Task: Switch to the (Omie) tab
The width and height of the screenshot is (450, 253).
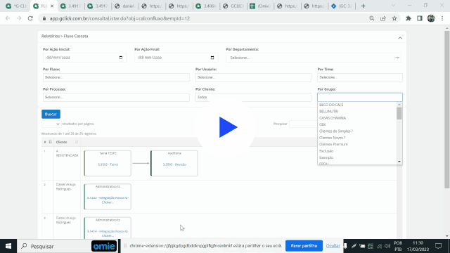Action: (x=260, y=6)
